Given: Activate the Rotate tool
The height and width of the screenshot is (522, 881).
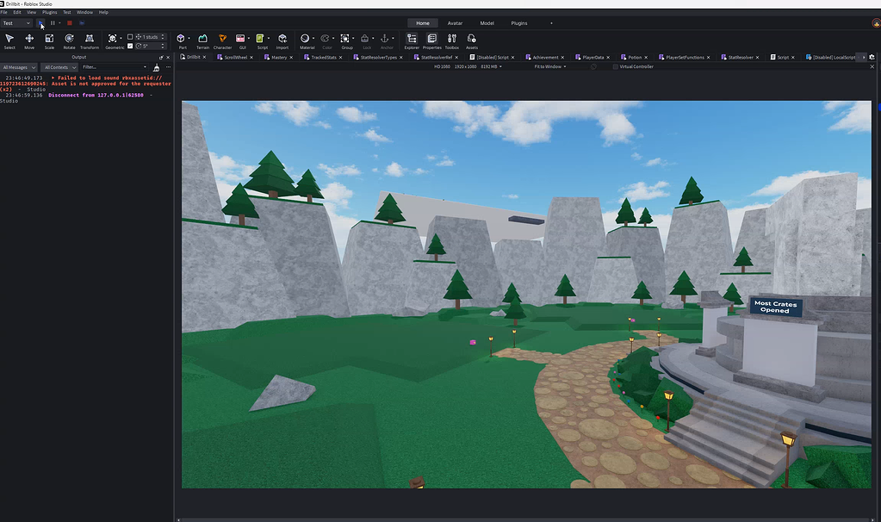Looking at the screenshot, I should click(69, 41).
